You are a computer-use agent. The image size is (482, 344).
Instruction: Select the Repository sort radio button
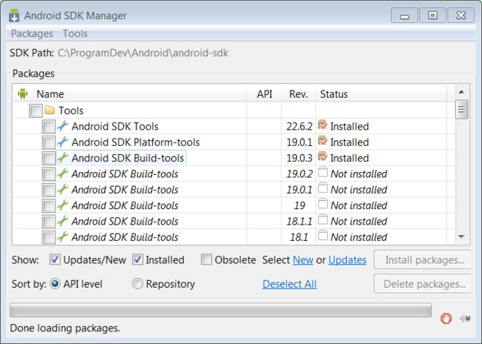[137, 283]
